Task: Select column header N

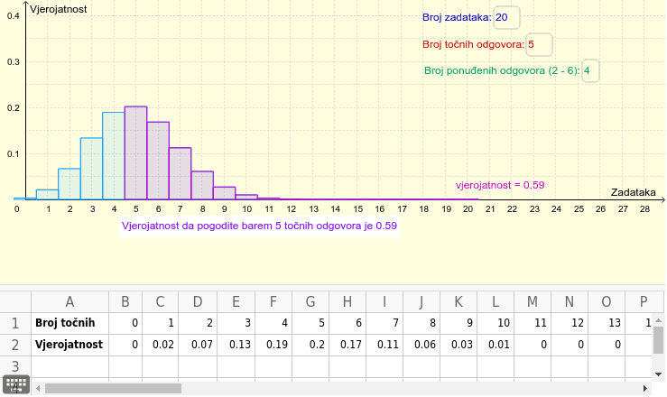Action: coord(570,301)
